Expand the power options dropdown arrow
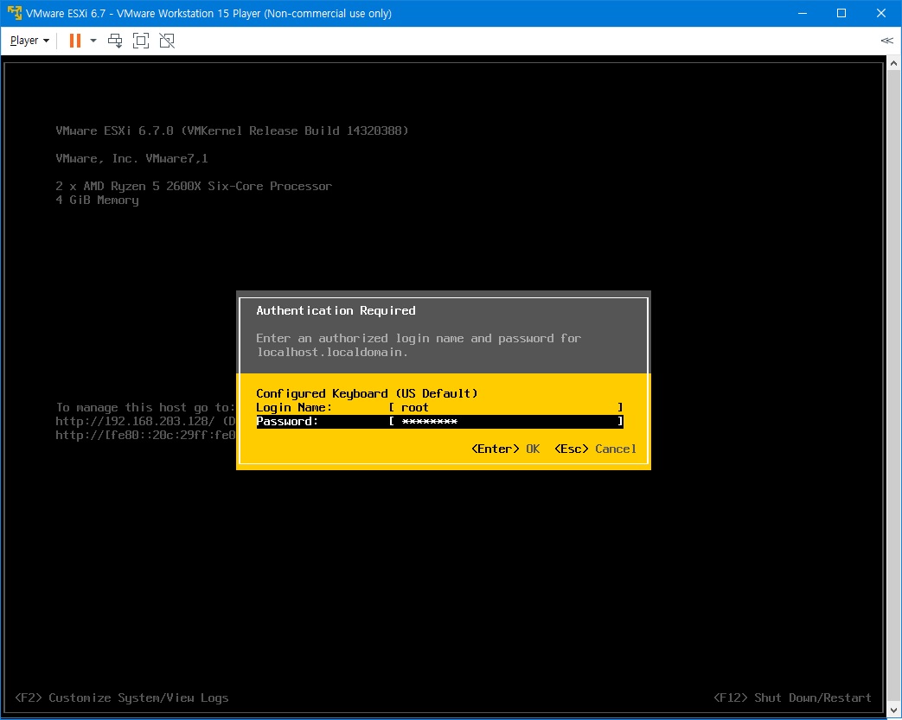 [93, 41]
